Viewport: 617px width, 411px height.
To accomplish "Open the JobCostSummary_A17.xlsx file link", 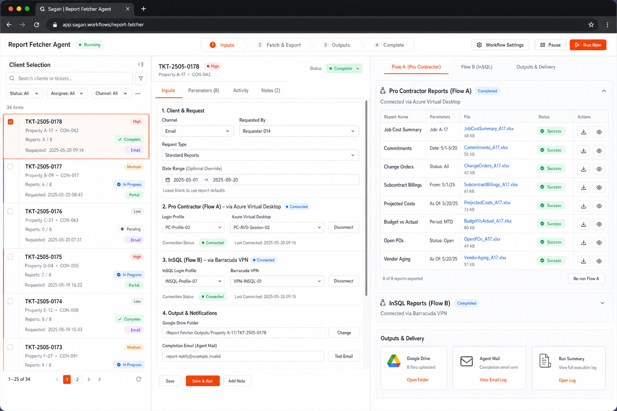I will [x=488, y=129].
